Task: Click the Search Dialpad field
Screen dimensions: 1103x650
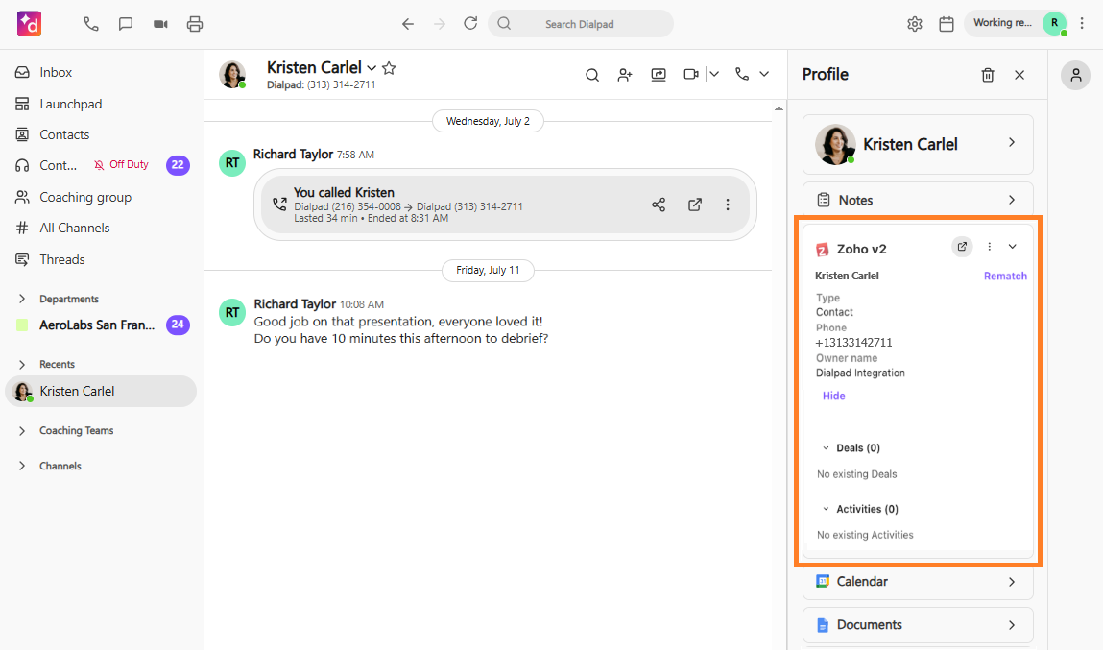Action: [x=581, y=24]
